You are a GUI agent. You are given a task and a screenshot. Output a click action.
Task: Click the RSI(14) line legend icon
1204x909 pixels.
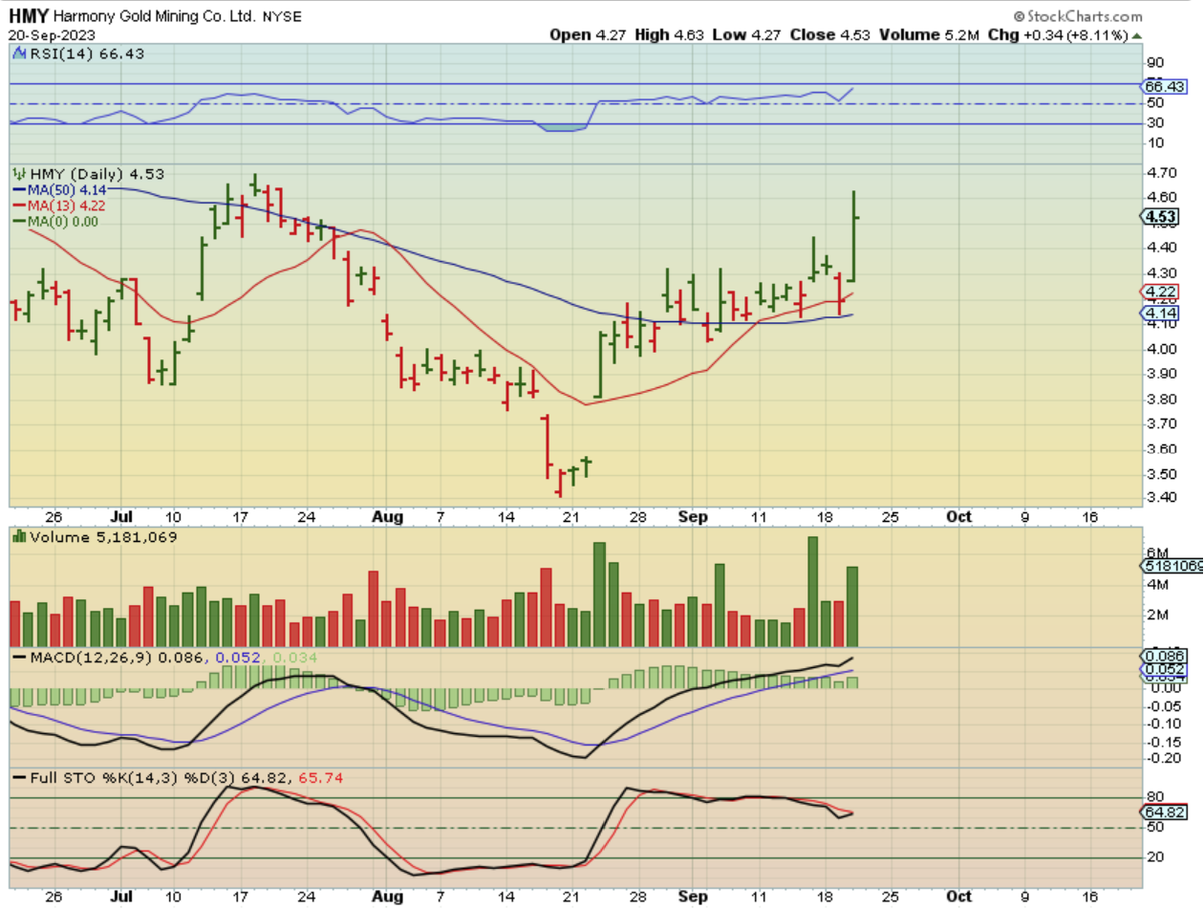[18, 54]
